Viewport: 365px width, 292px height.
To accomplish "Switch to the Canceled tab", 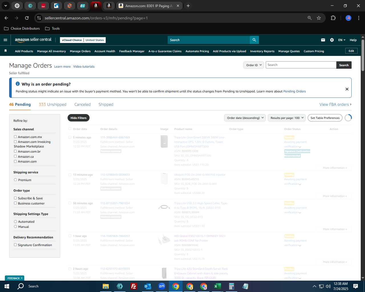I will tap(82, 104).
